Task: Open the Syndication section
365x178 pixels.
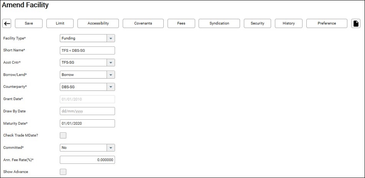Action: (x=219, y=23)
